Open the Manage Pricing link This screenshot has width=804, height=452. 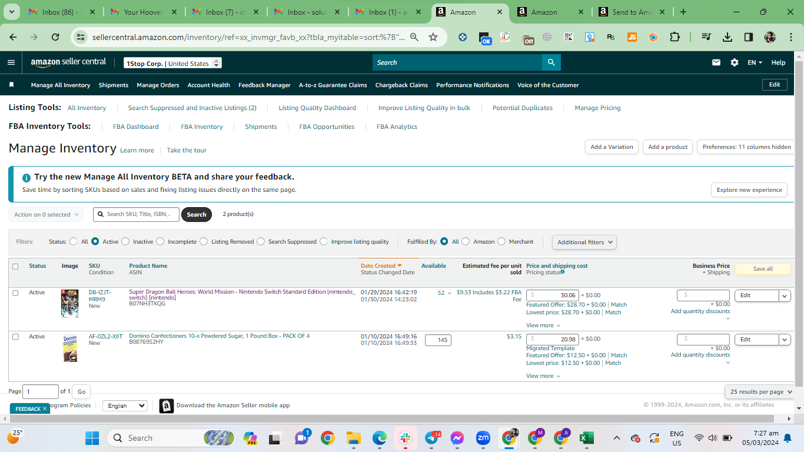click(597, 108)
